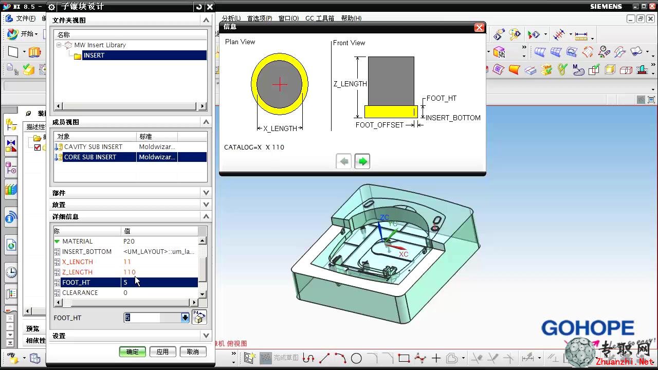
Task: Click the folder view horizontal scrollbar right arrow
Action: tap(203, 106)
